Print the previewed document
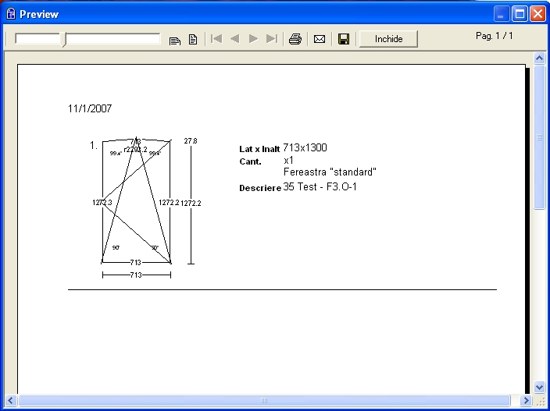The height and width of the screenshot is (411, 550). [295, 39]
